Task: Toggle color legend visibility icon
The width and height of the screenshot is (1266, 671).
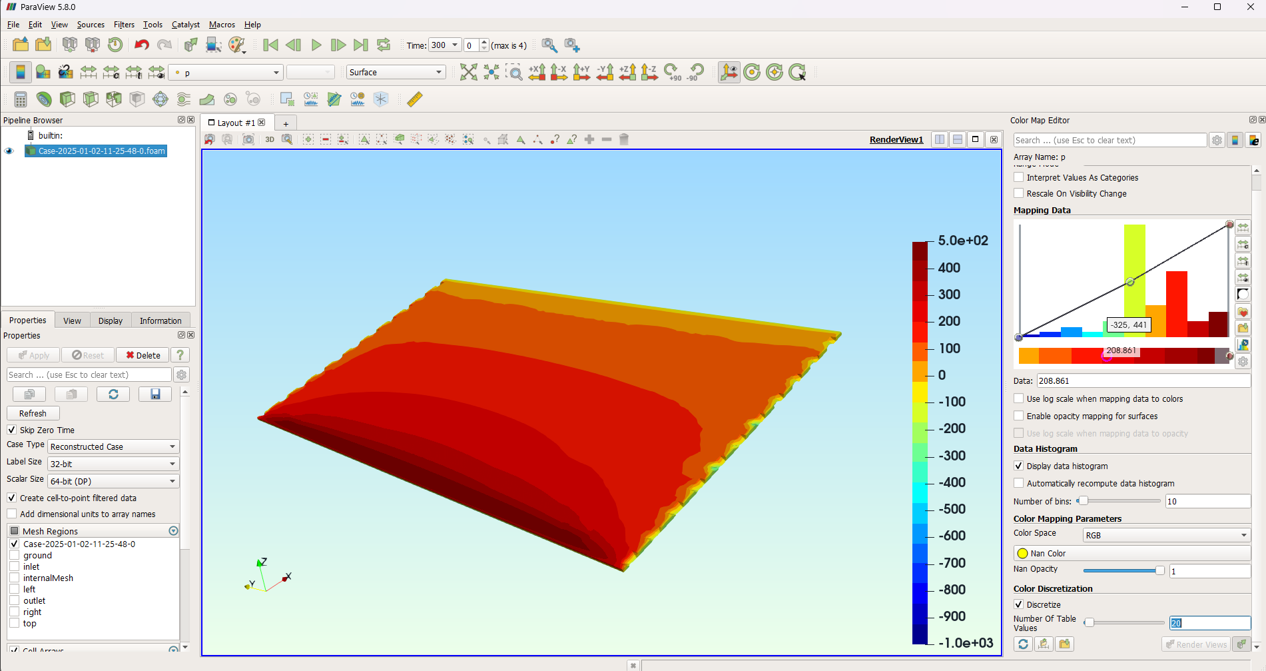Action: coord(21,72)
